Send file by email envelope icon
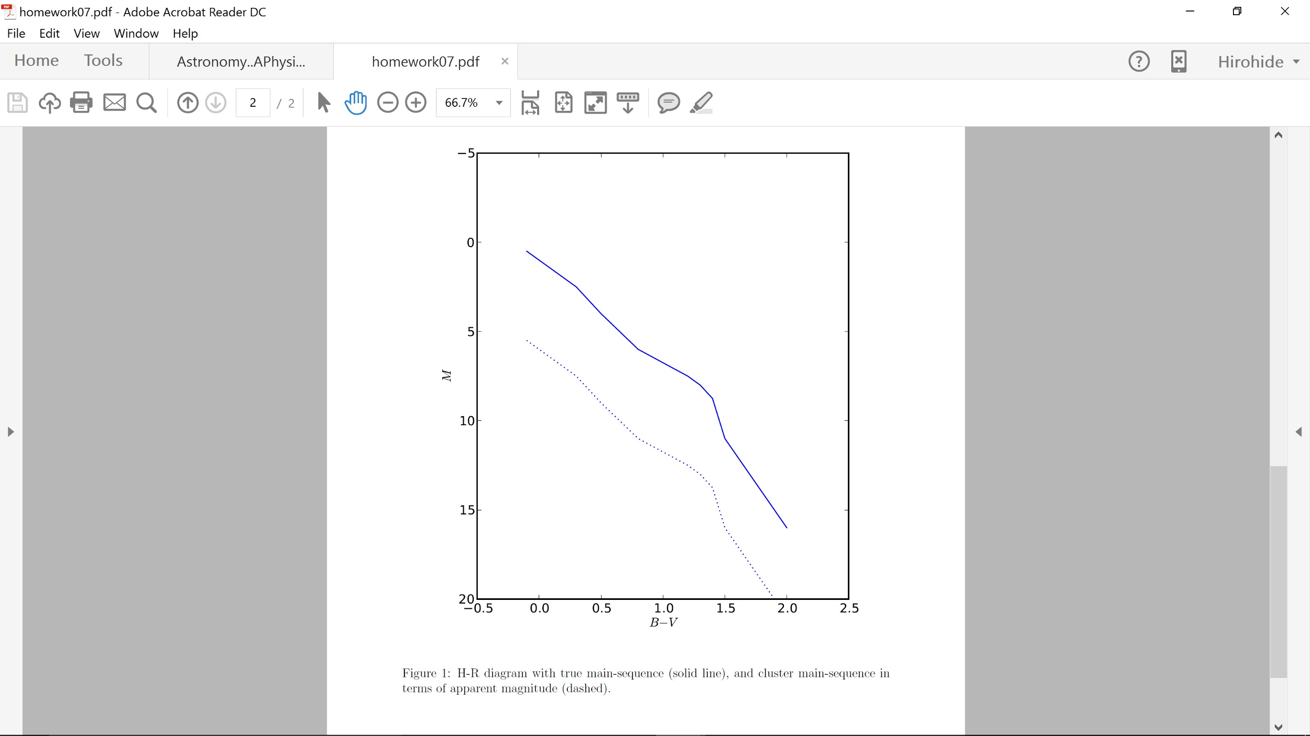 coord(114,103)
